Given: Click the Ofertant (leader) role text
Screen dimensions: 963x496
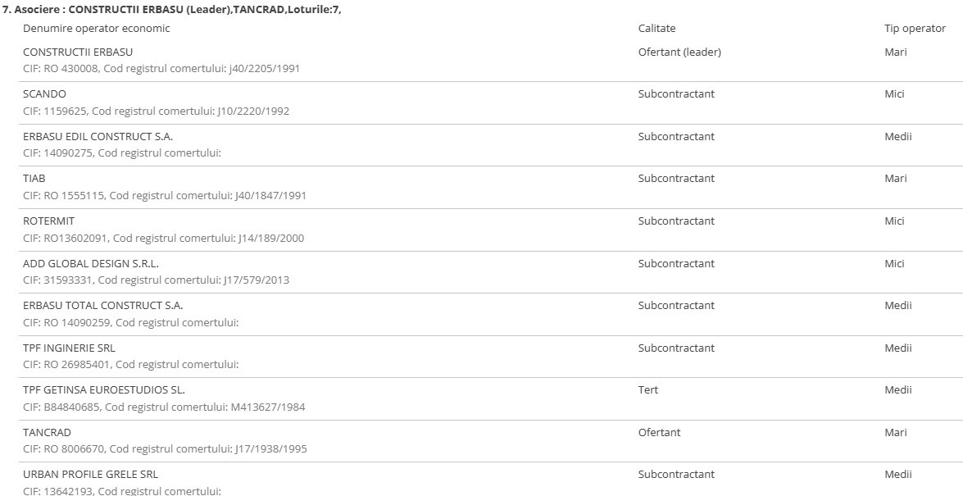Looking at the screenshot, I should coord(679,52).
